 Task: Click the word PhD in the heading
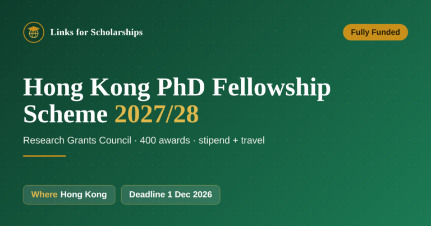[181, 87]
